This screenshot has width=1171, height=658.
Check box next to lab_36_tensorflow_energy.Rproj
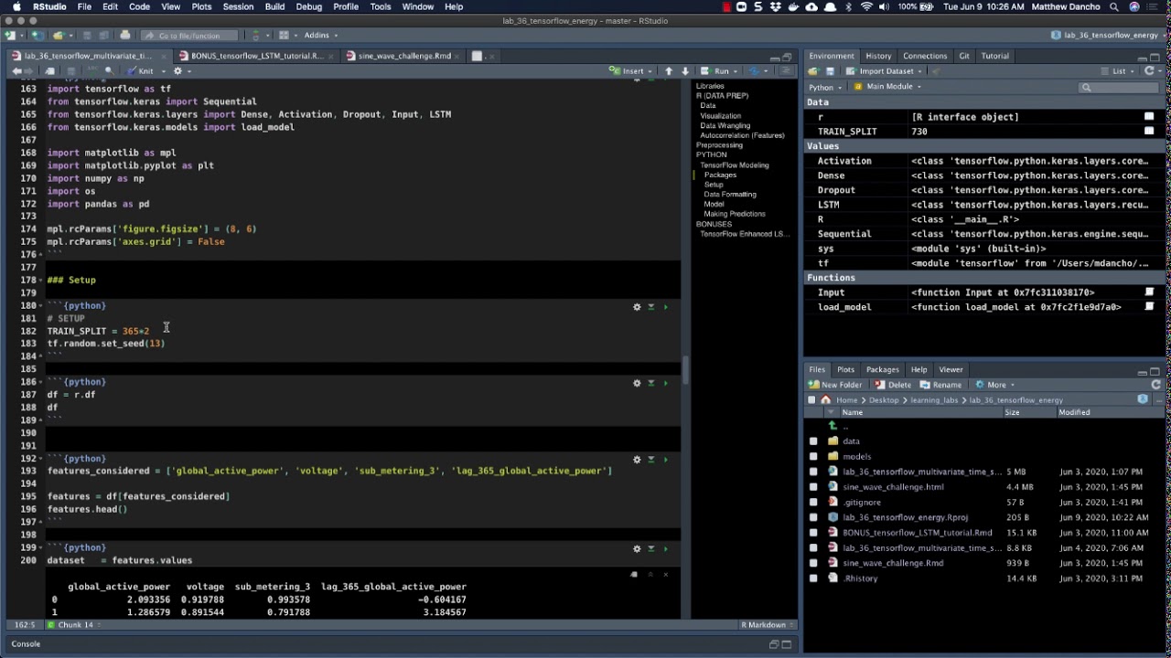point(813,517)
